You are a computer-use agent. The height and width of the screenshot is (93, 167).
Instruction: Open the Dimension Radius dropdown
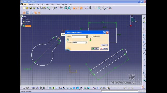pyautogui.click(x=86, y=42)
